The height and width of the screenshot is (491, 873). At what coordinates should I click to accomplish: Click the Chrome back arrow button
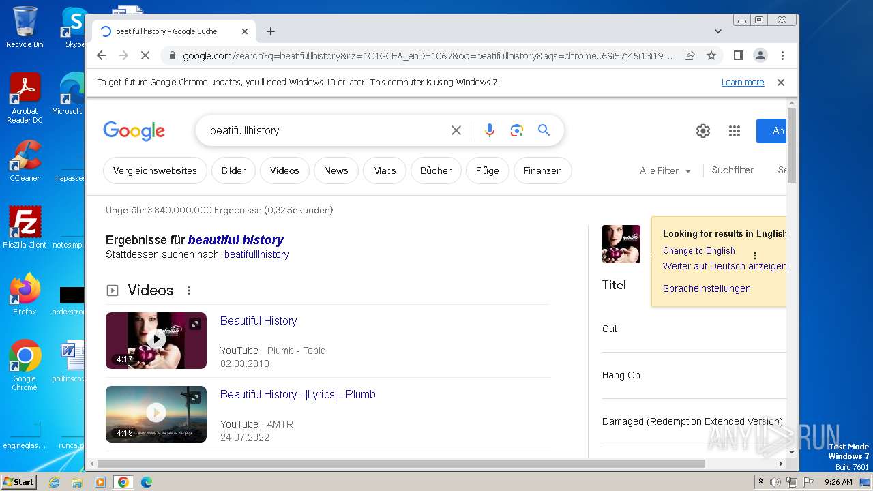(102, 55)
